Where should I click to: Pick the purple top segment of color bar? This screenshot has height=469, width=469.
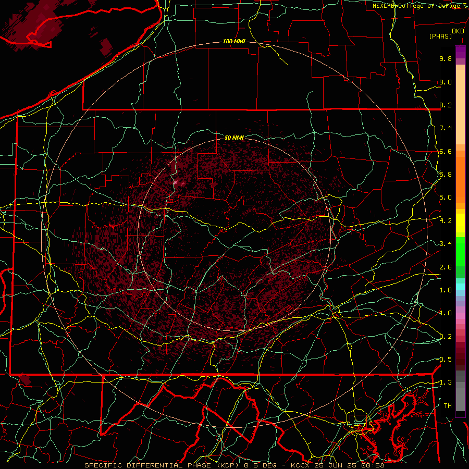tap(460, 52)
